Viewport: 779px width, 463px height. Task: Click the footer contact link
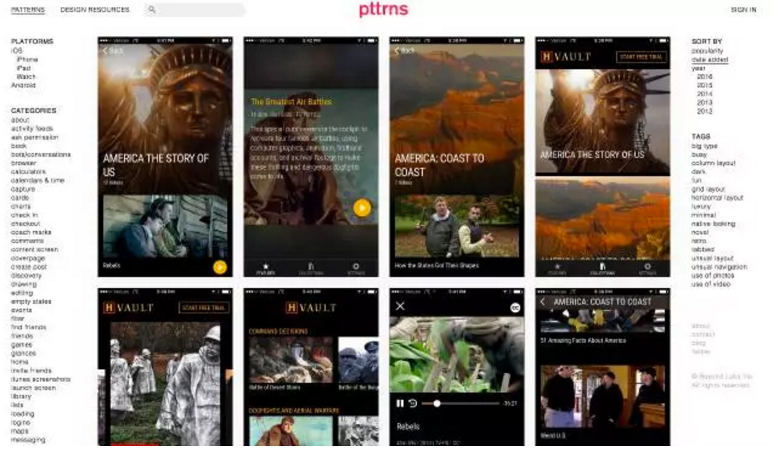(x=703, y=334)
